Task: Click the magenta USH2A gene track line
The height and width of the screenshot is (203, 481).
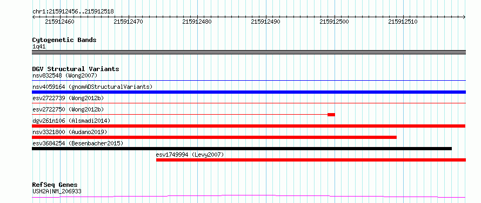Action: pyautogui.click(x=249, y=197)
